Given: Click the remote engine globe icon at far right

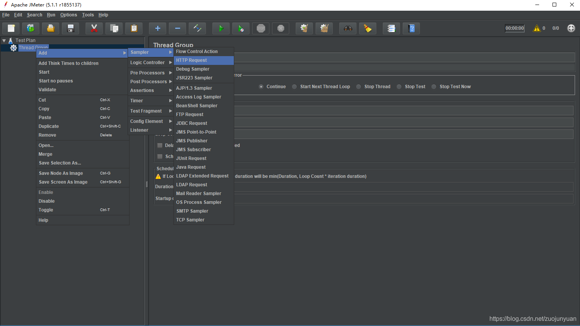Looking at the screenshot, I should [571, 28].
